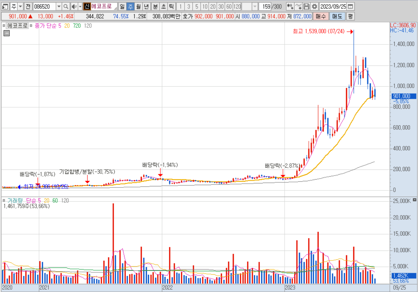The height and width of the screenshot is (292, 418).
Task: Click the 매도 sell button
Action: (x=337, y=16)
